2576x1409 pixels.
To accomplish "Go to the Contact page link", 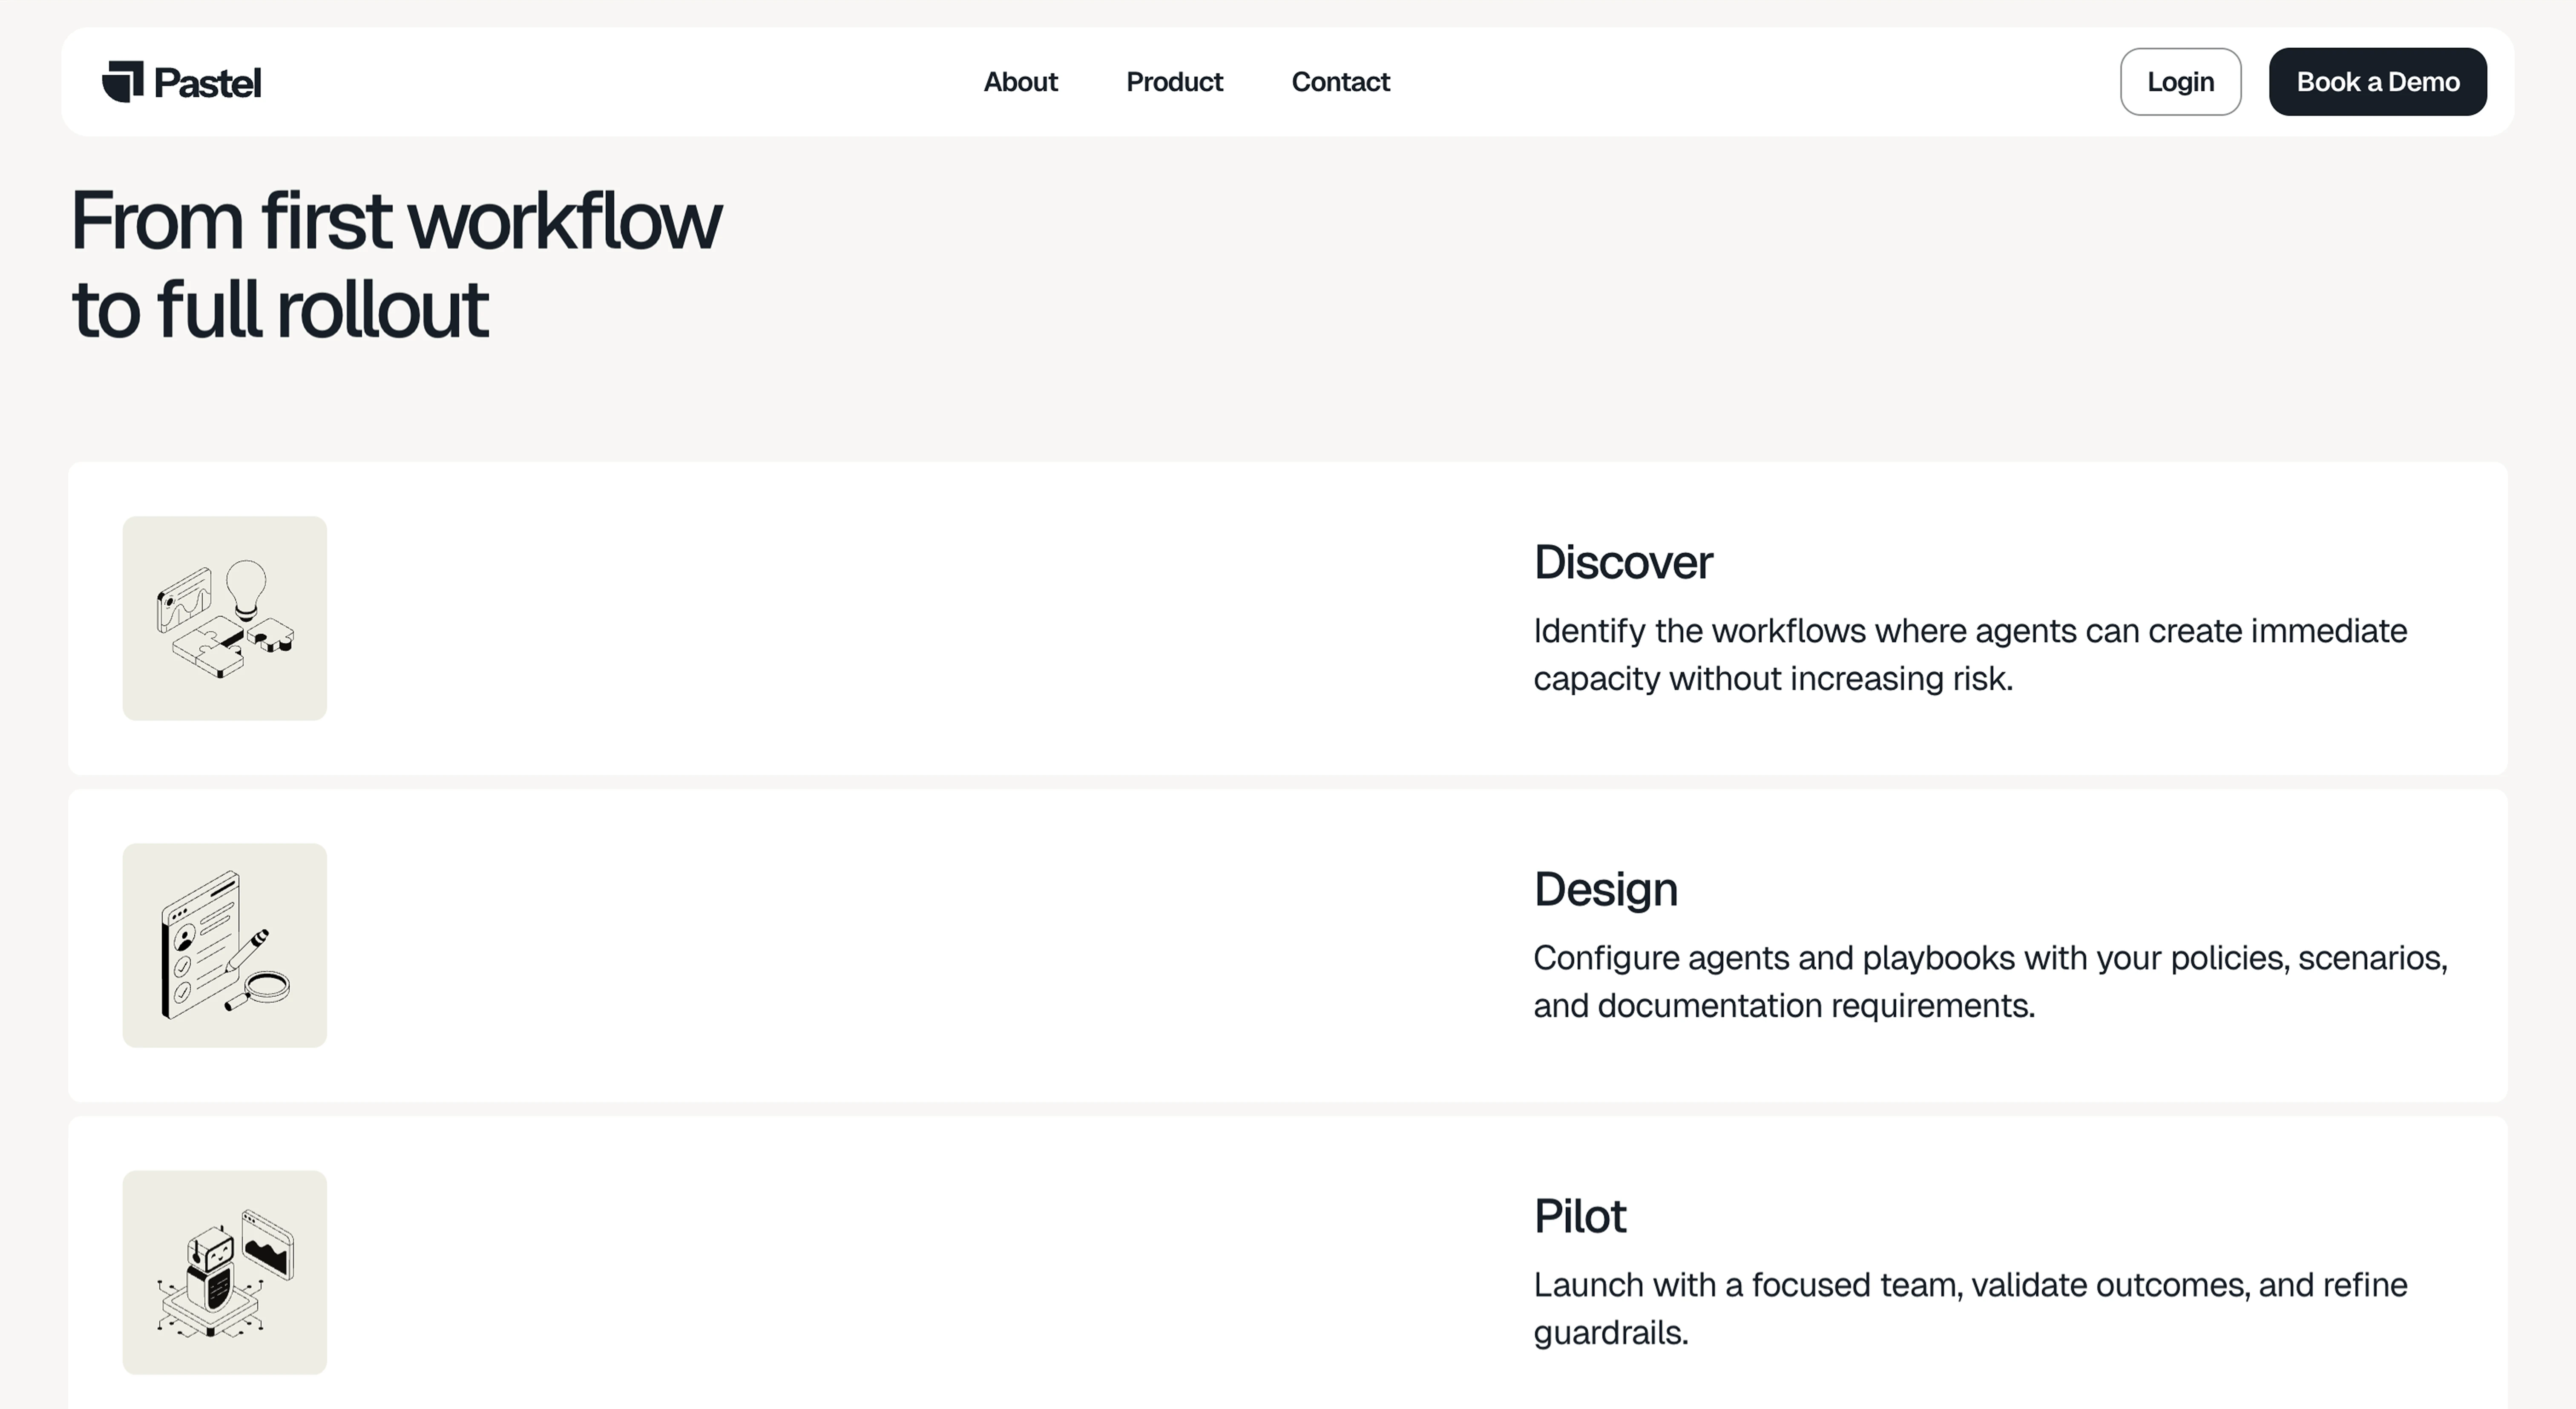I will click(1340, 82).
